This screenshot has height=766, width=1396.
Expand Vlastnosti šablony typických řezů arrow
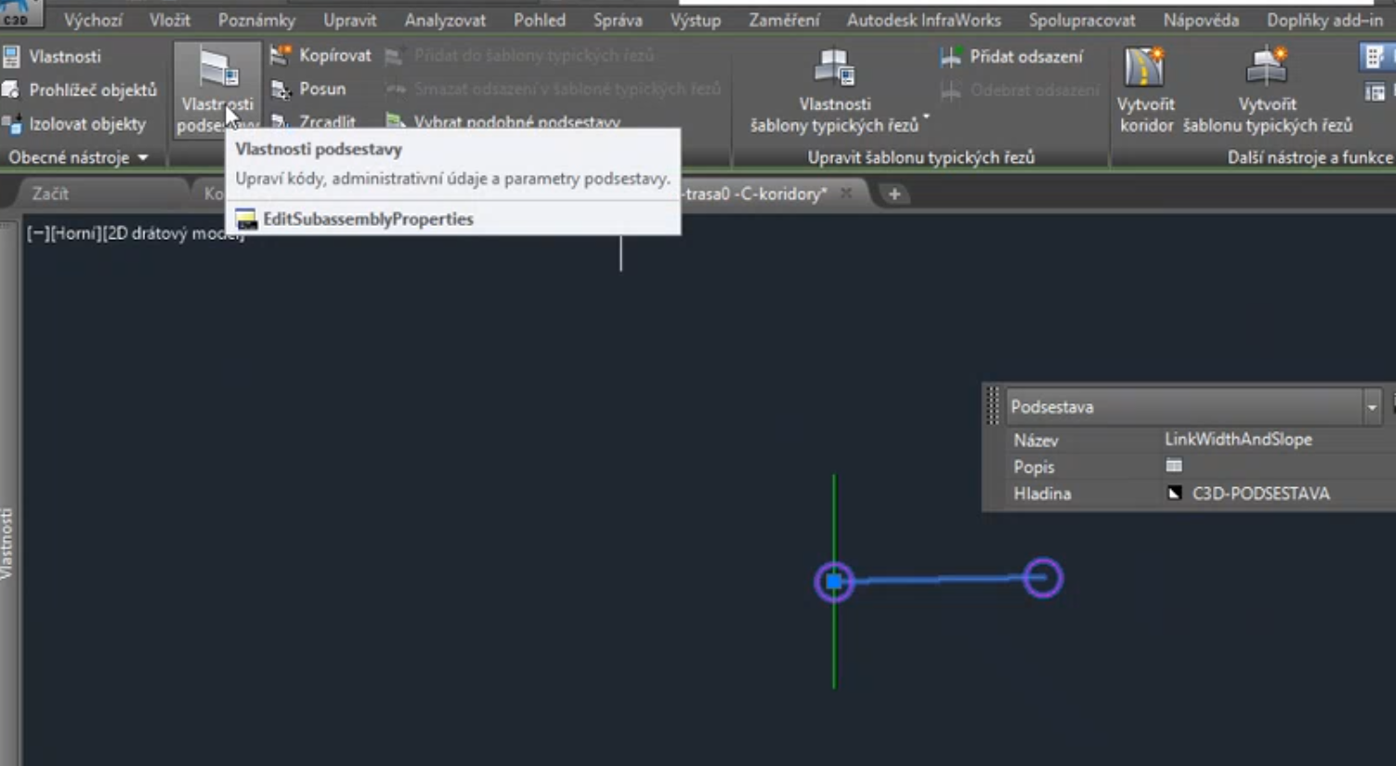click(925, 119)
